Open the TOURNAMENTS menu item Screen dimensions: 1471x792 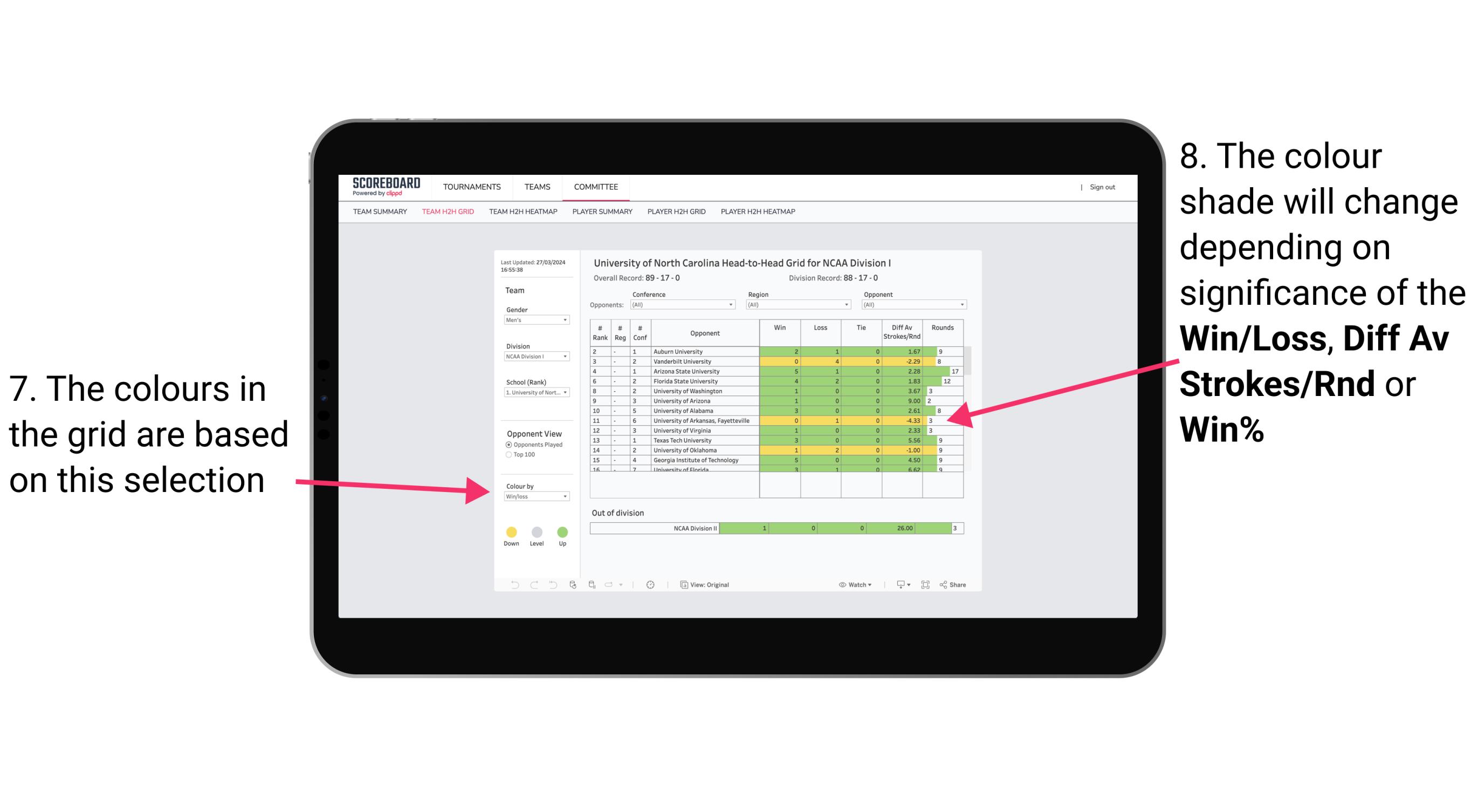pyautogui.click(x=472, y=188)
